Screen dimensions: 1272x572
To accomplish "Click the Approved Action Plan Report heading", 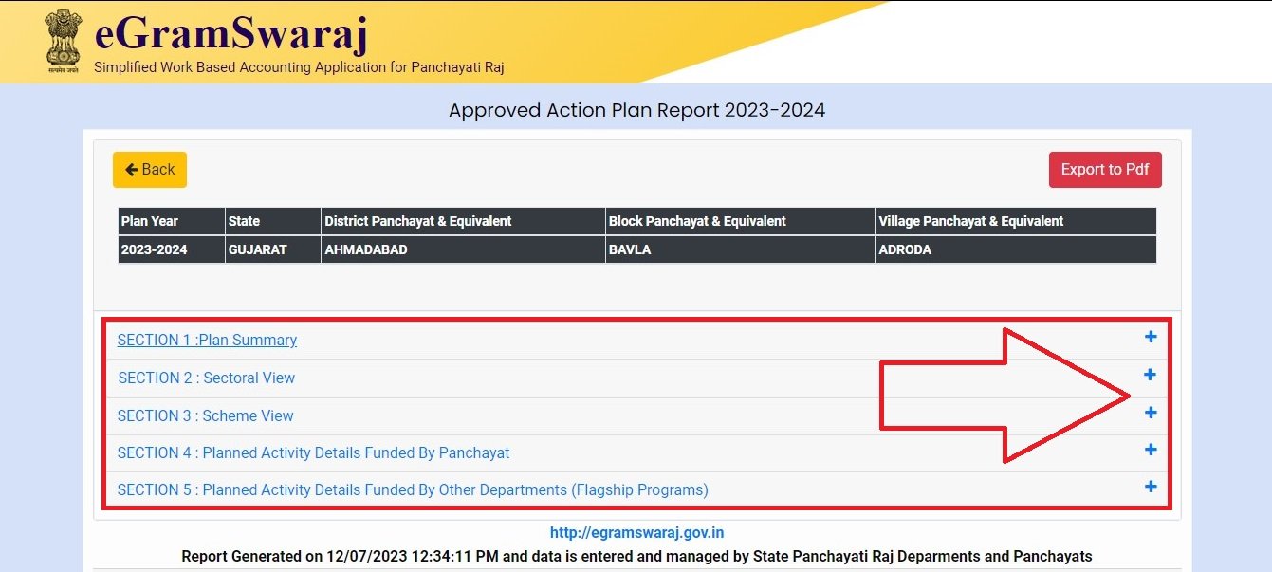I will (636, 110).
